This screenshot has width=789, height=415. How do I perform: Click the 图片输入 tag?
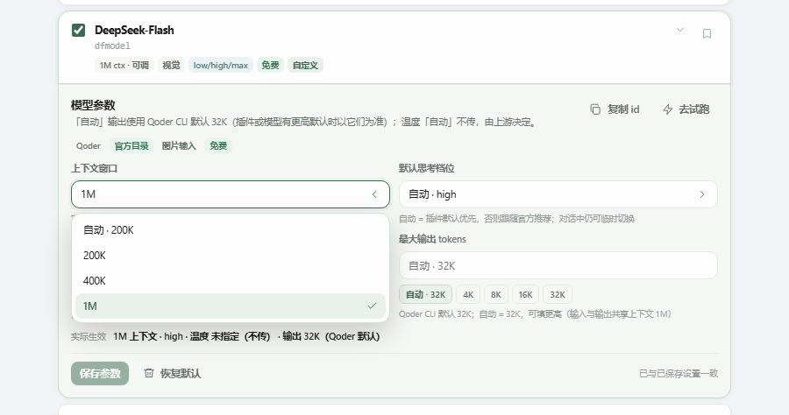tap(179, 145)
